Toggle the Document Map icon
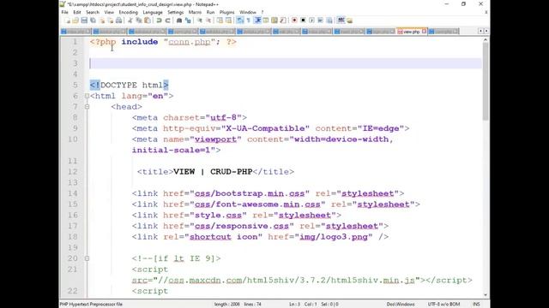The height and width of the screenshot is (308, 549). pos(274,21)
